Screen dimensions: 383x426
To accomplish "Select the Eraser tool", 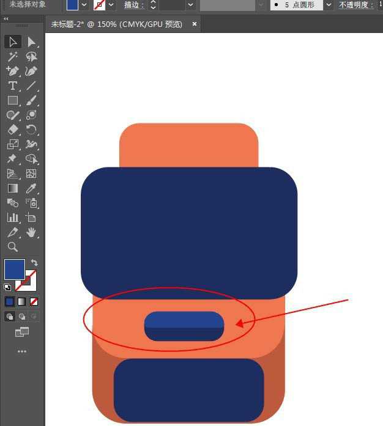I will click(x=12, y=130).
